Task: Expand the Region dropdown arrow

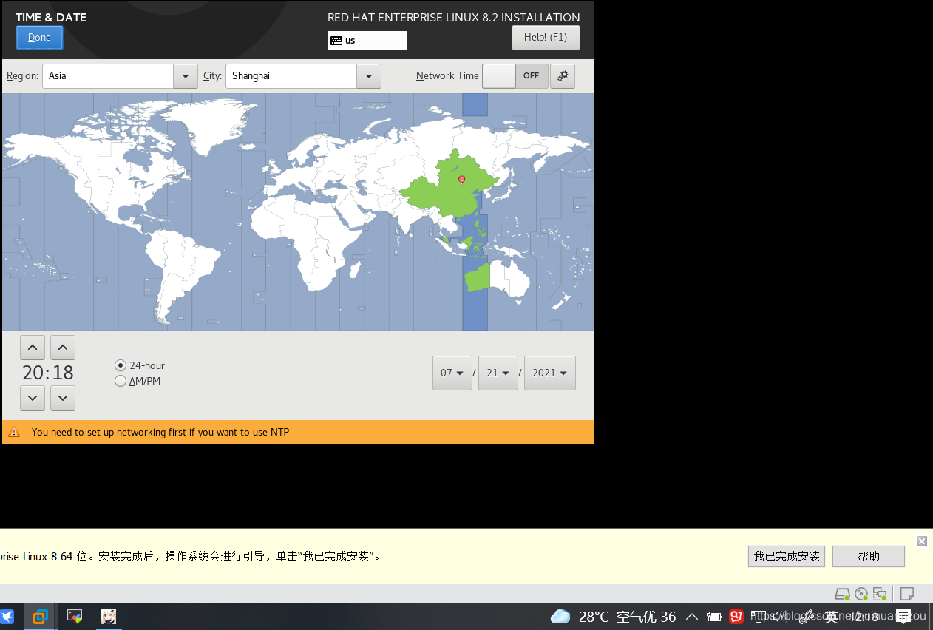Action: [185, 76]
